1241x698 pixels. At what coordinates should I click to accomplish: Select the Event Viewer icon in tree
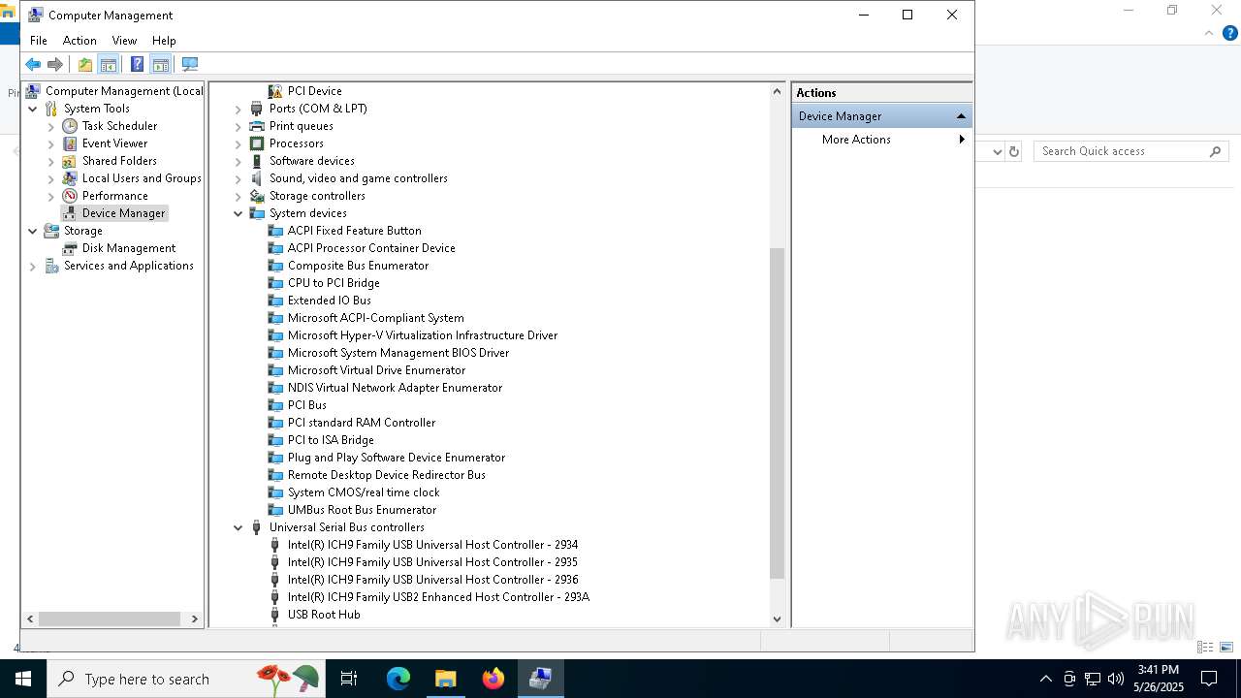click(x=70, y=143)
